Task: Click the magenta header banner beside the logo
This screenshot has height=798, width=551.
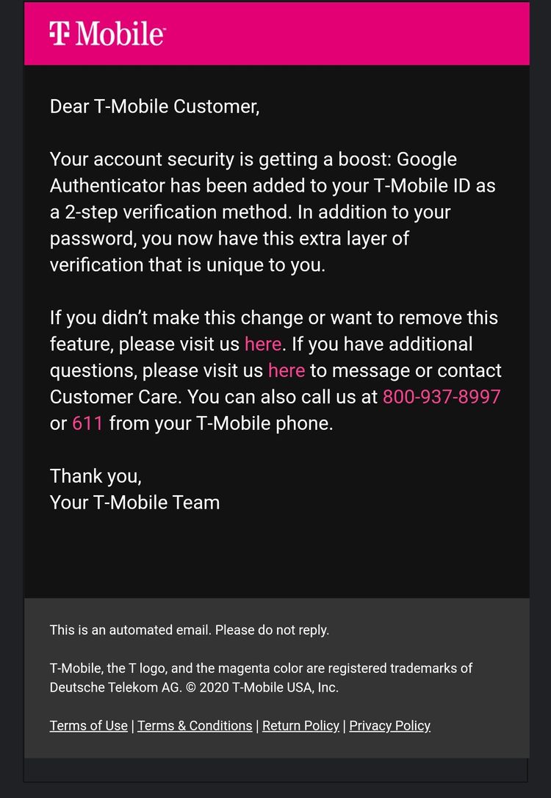Action: (346, 34)
